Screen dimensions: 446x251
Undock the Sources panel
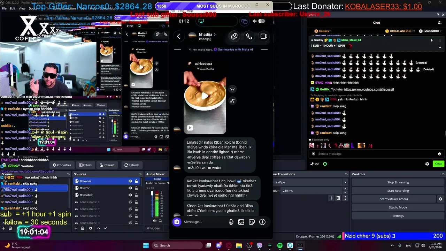[x=141, y=174]
